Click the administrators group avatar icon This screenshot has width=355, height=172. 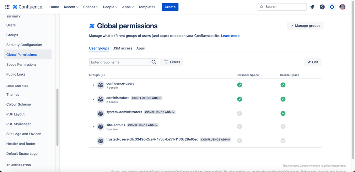(101, 99)
